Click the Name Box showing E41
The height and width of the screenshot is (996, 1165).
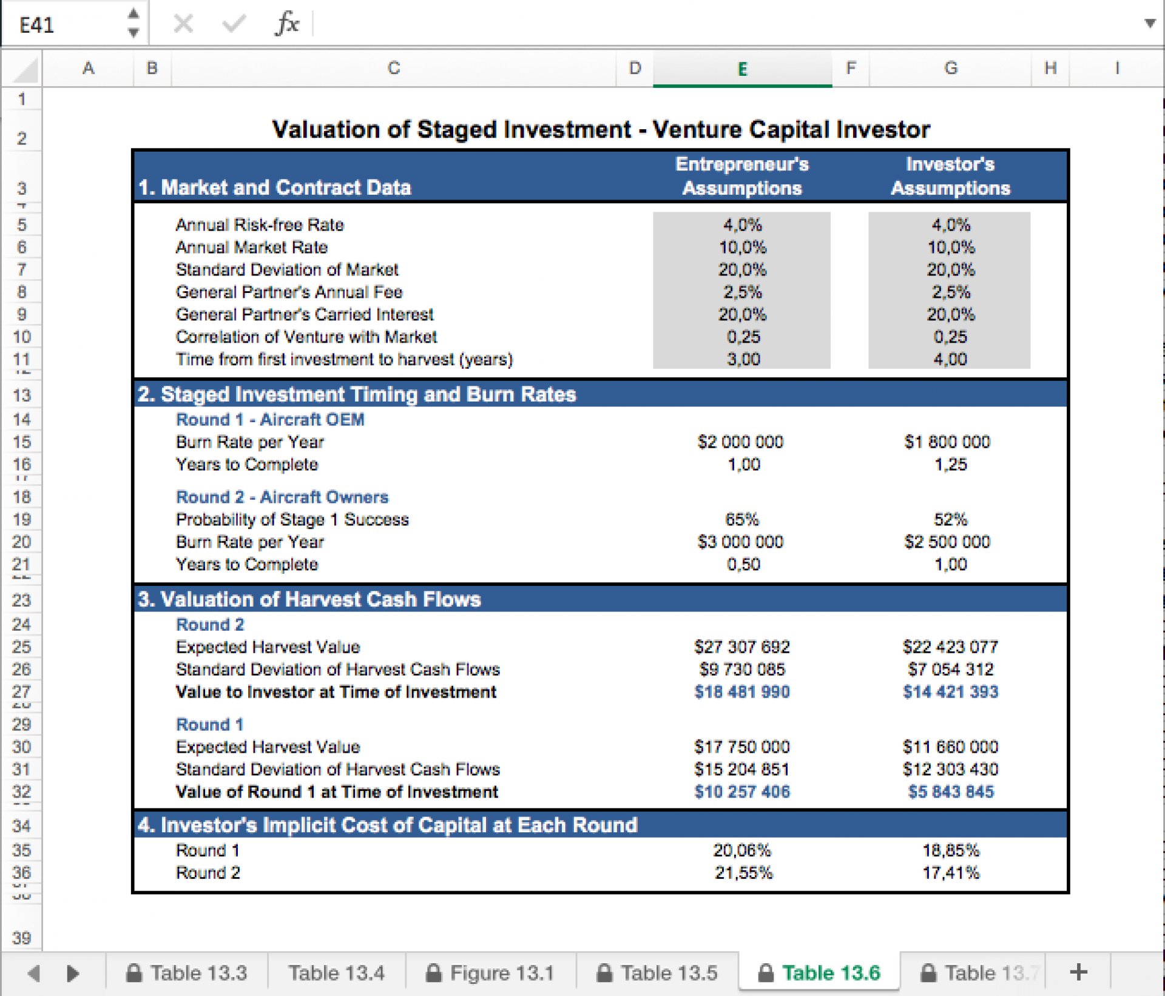pos(64,24)
